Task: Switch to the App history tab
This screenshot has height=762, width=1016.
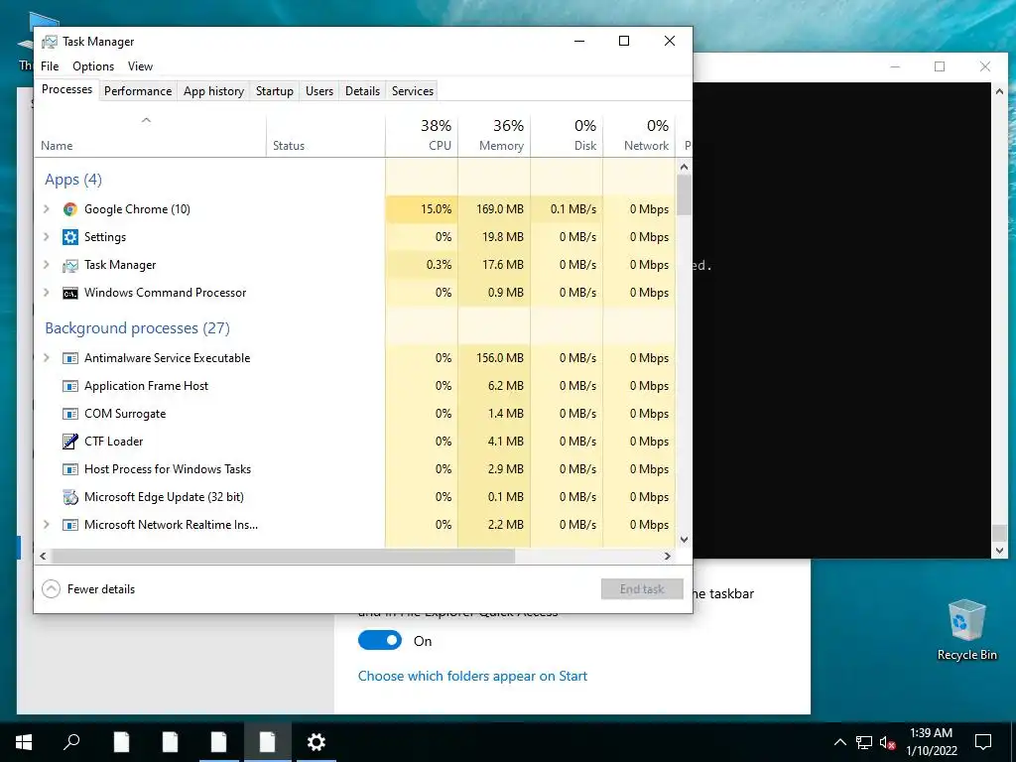Action: coord(214,91)
